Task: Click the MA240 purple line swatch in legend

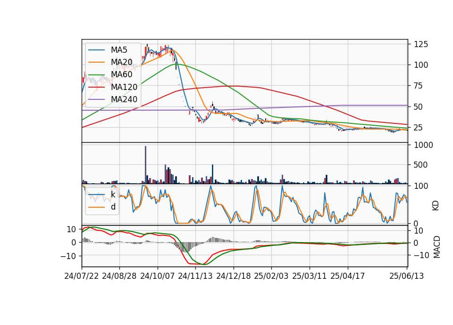Action: pos(96,99)
